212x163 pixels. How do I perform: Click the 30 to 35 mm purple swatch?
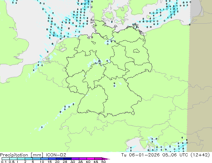75,159
